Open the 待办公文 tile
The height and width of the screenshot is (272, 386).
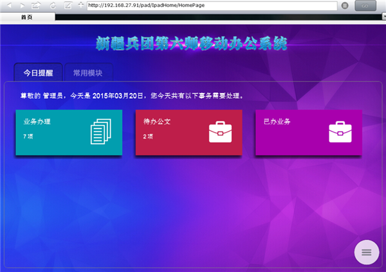[188, 133]
